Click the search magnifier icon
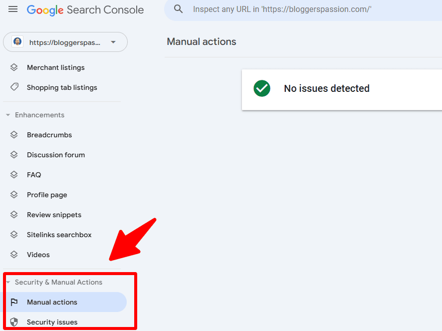 coord(178,9)
